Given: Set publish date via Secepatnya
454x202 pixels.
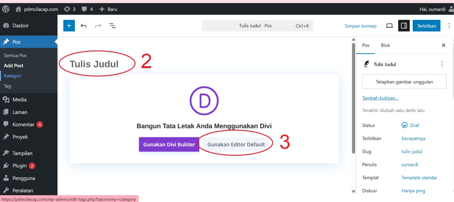Looking at the screenshot, I should tap(413, 138).
